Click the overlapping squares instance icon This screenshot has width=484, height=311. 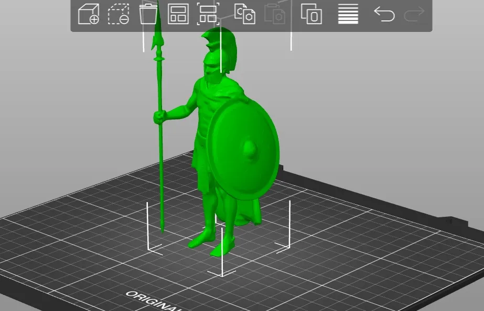311,14
